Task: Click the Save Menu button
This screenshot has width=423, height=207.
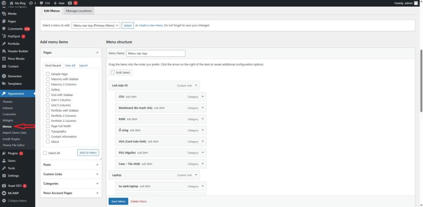Action: coord(119,201)
